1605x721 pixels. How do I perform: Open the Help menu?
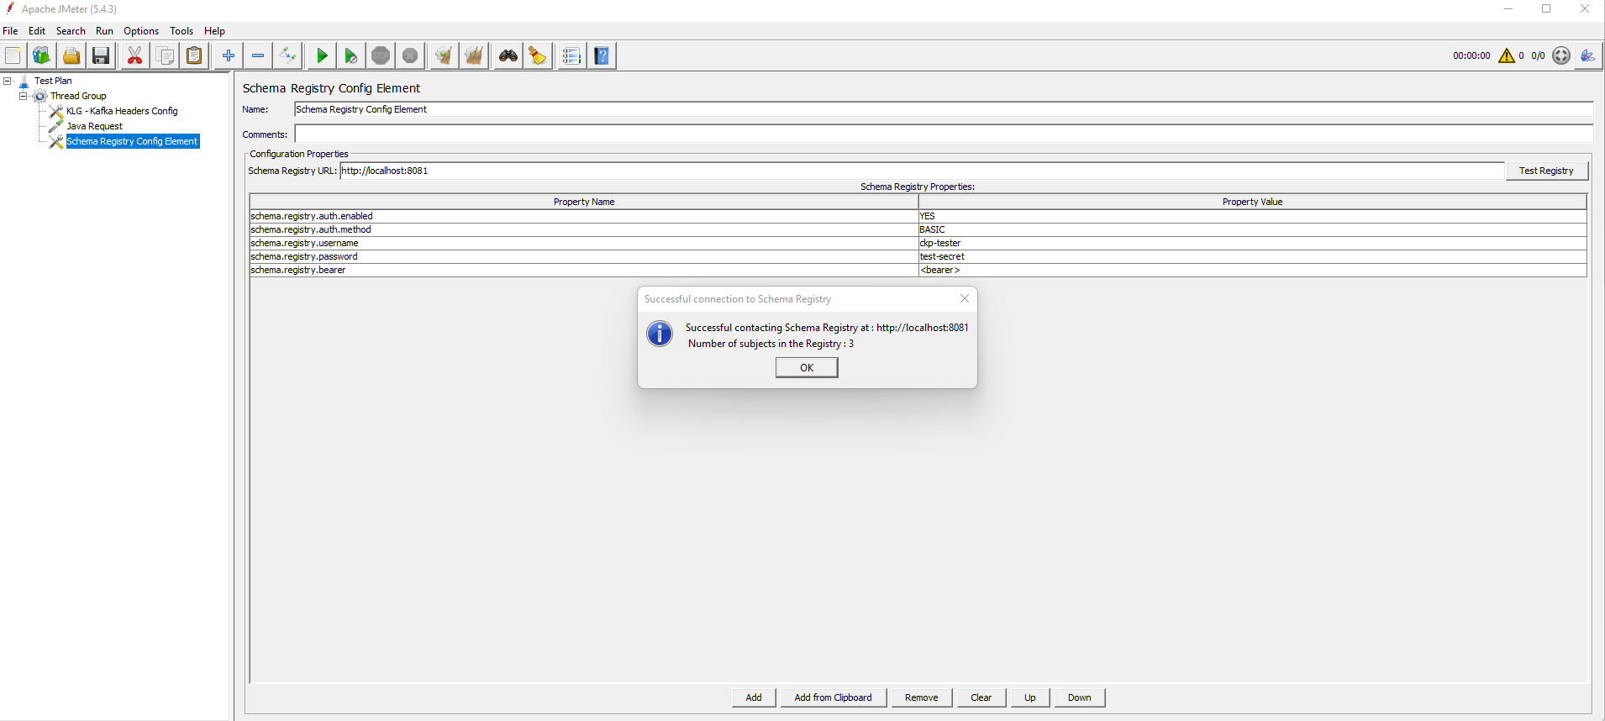[x=214, y=31]
